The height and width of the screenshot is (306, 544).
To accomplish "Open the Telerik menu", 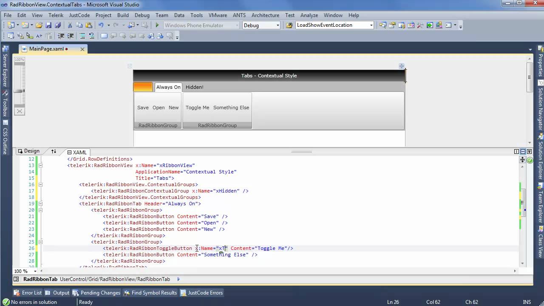I will [x=56, y=15].
